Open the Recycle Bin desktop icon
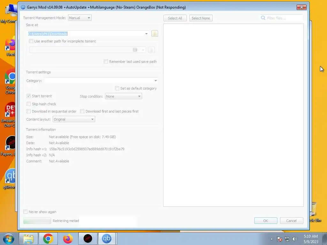This screenshot has height=245, width=327. [315, 212]
